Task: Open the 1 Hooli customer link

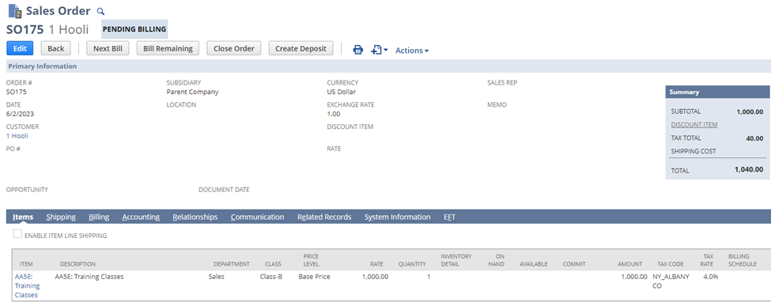Action: (x=17, y=136)
